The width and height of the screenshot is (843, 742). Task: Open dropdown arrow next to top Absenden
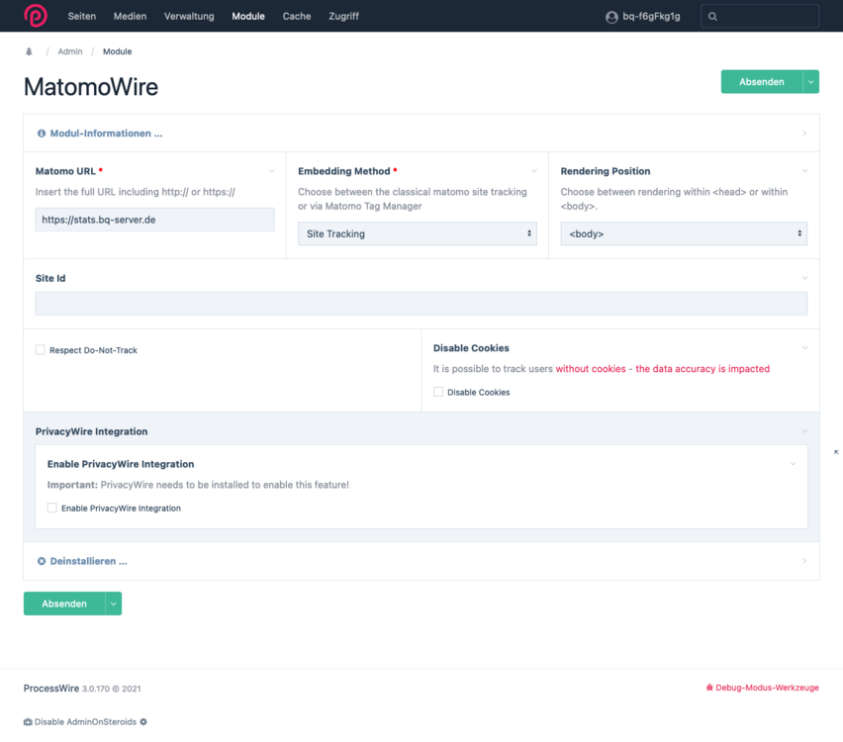point(811,82)
